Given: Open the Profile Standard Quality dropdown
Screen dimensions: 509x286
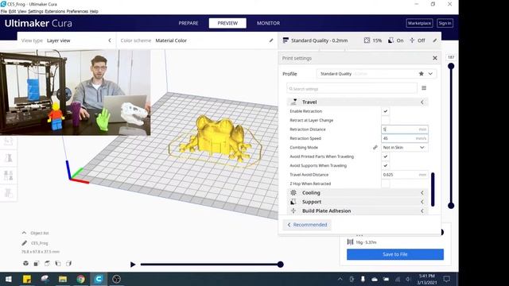Looking at the screenshot, I should pyautogui.click(x=376, y=74).
